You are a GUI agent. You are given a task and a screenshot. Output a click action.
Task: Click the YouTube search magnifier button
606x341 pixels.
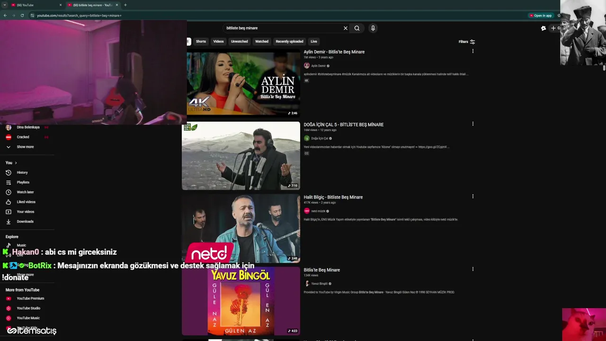pos(357,28)
